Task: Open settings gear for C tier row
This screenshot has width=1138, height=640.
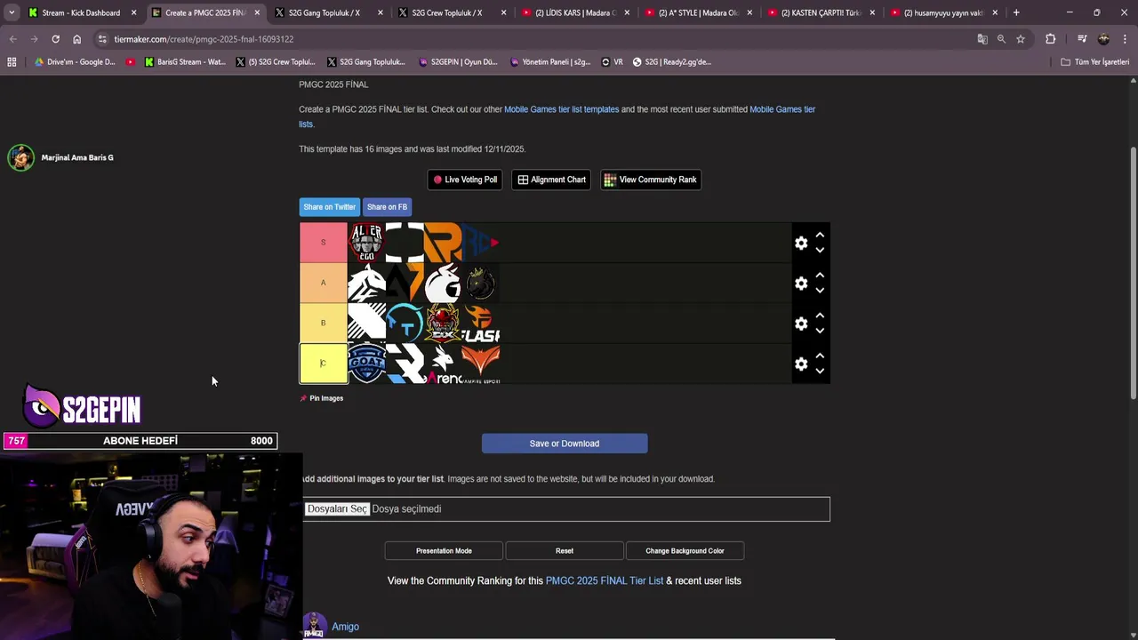Action: click(801, 364)
